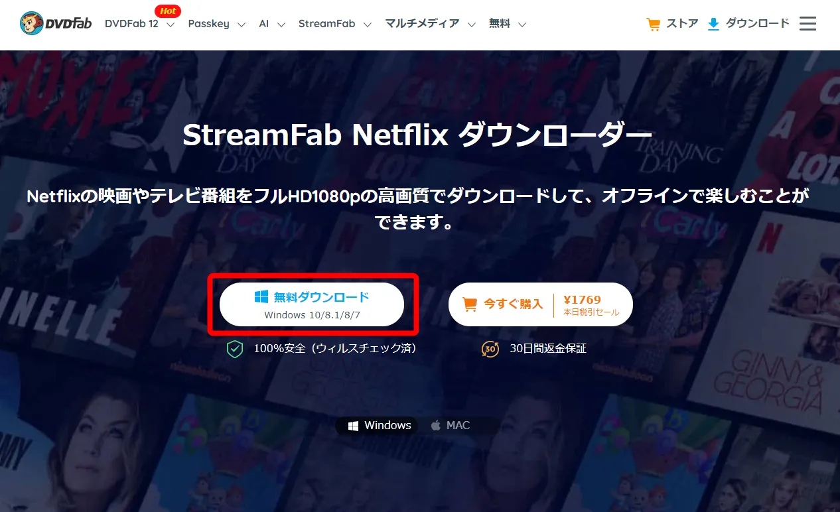Viewport: 840px width, 512px height.
Task: Switch to the Windows platform tab
Action: pos(380,426)
